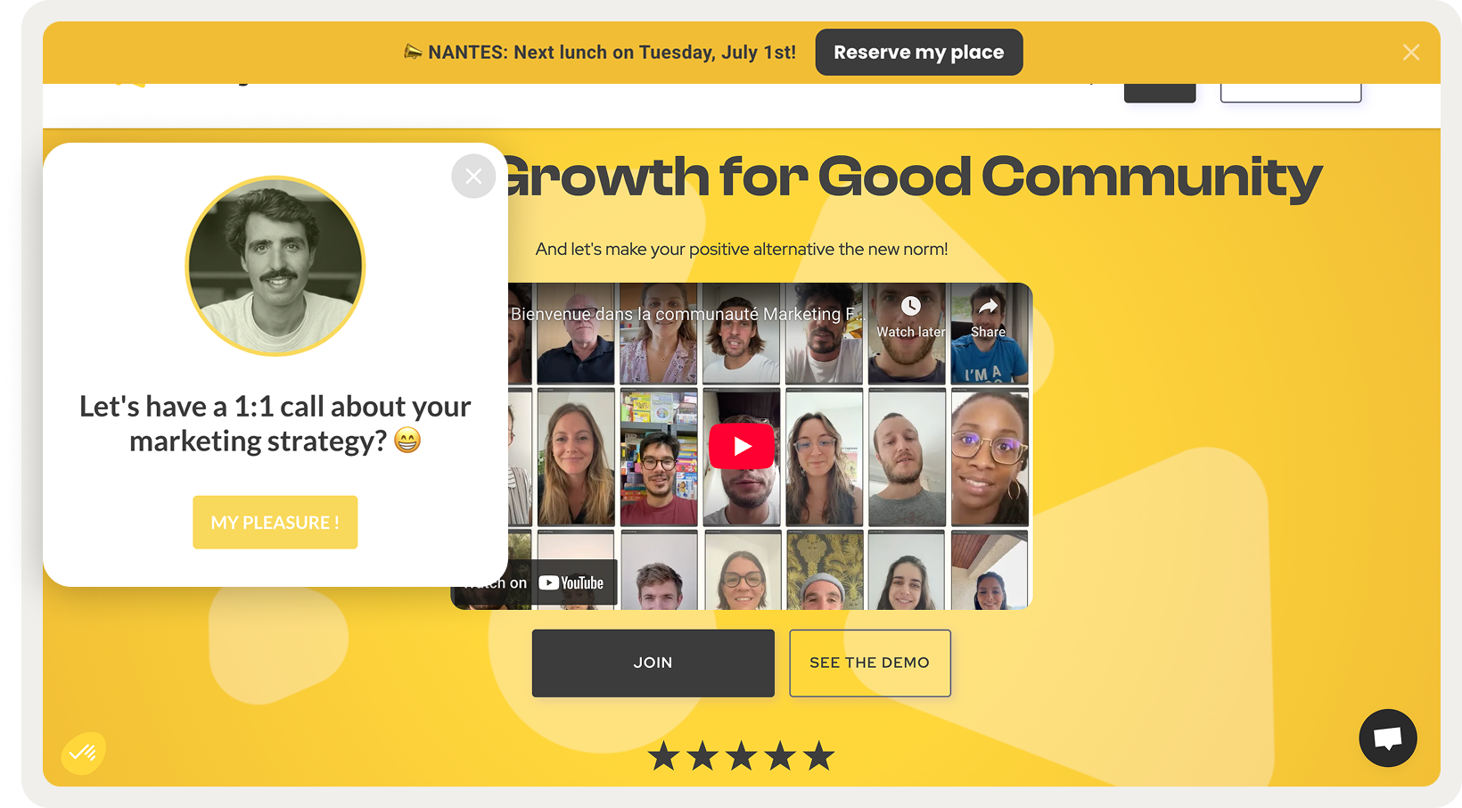
Task: Open SEE THE DEMO
Action: pos(870,664)
